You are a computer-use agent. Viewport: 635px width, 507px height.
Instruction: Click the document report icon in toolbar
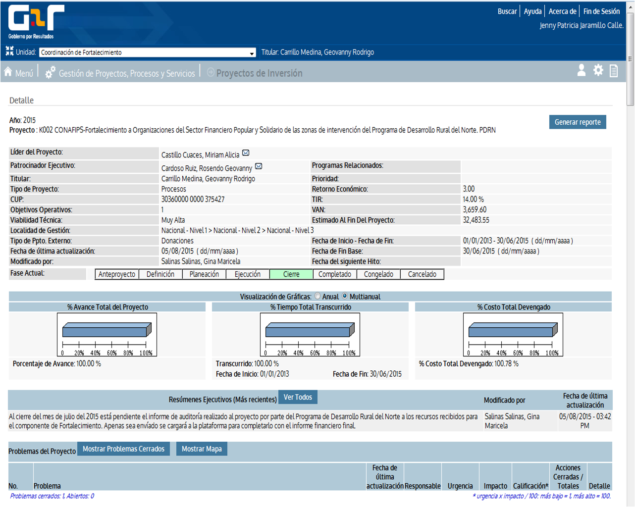(614, 71)
